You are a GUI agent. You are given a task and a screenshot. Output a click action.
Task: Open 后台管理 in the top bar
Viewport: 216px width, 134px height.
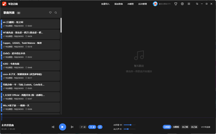point(143,4)
